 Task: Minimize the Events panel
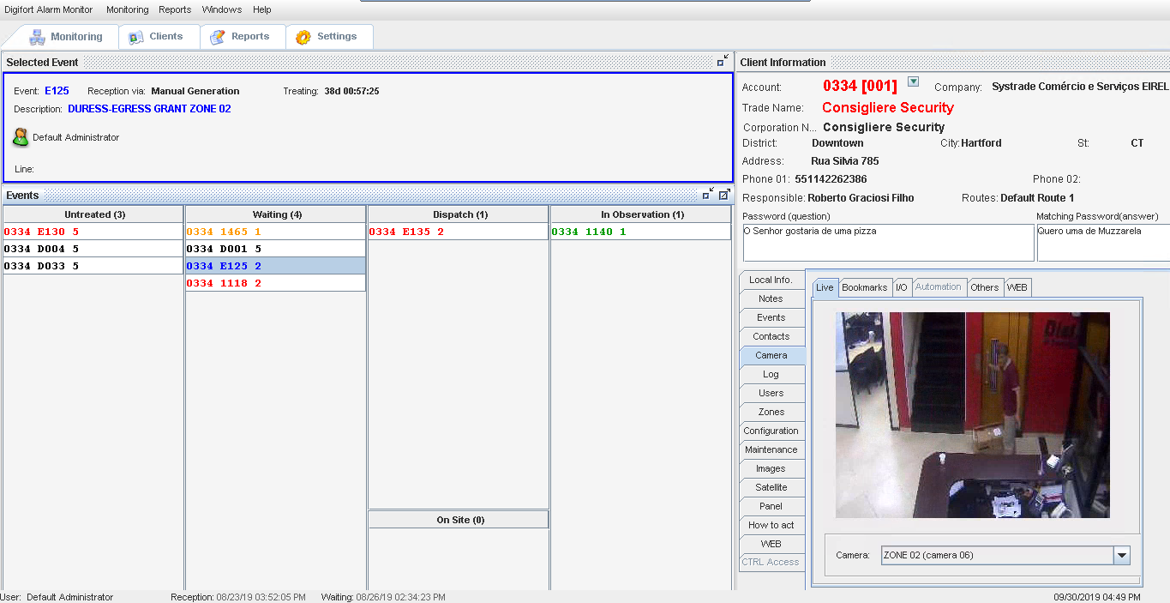pyautogui.click(x=709, y=195)
